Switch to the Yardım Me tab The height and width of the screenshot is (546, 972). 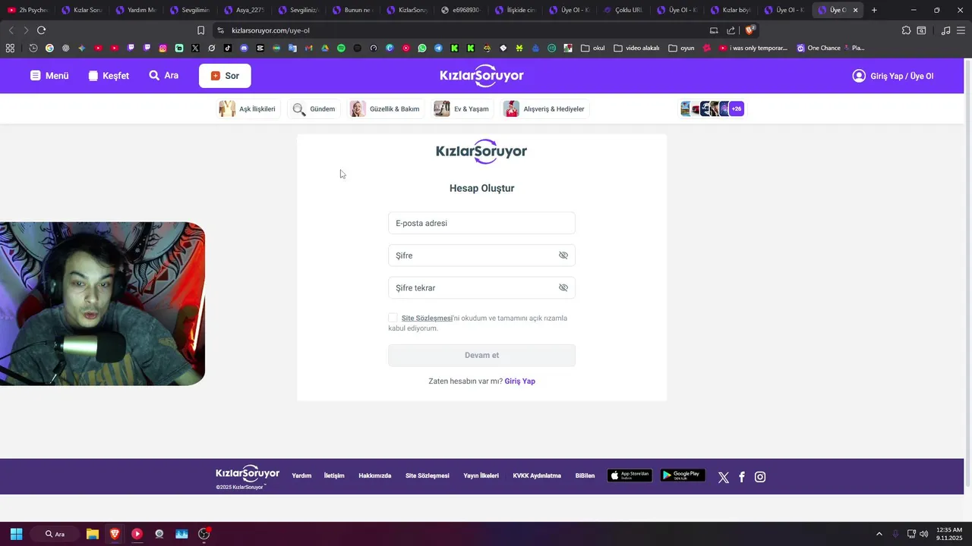(x=136, y=10)
